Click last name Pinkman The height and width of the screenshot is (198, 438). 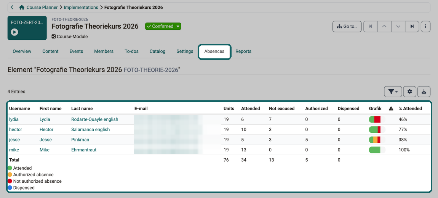(x=80, y=140)
